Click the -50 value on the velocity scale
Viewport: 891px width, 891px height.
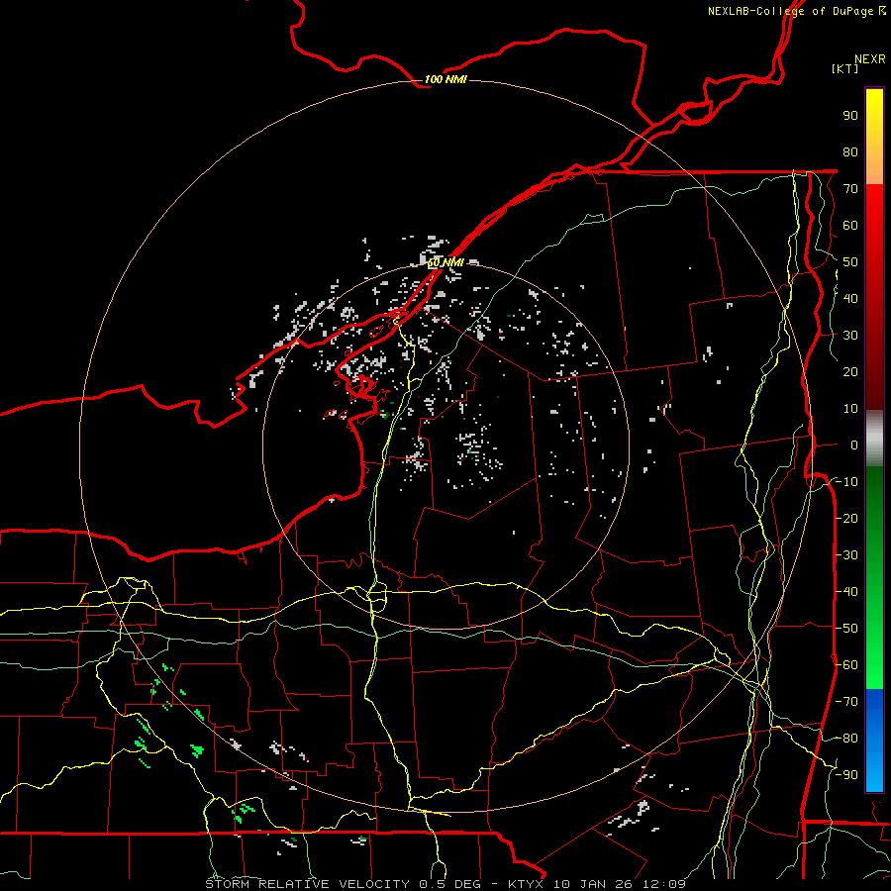click(x=846, y=629)
